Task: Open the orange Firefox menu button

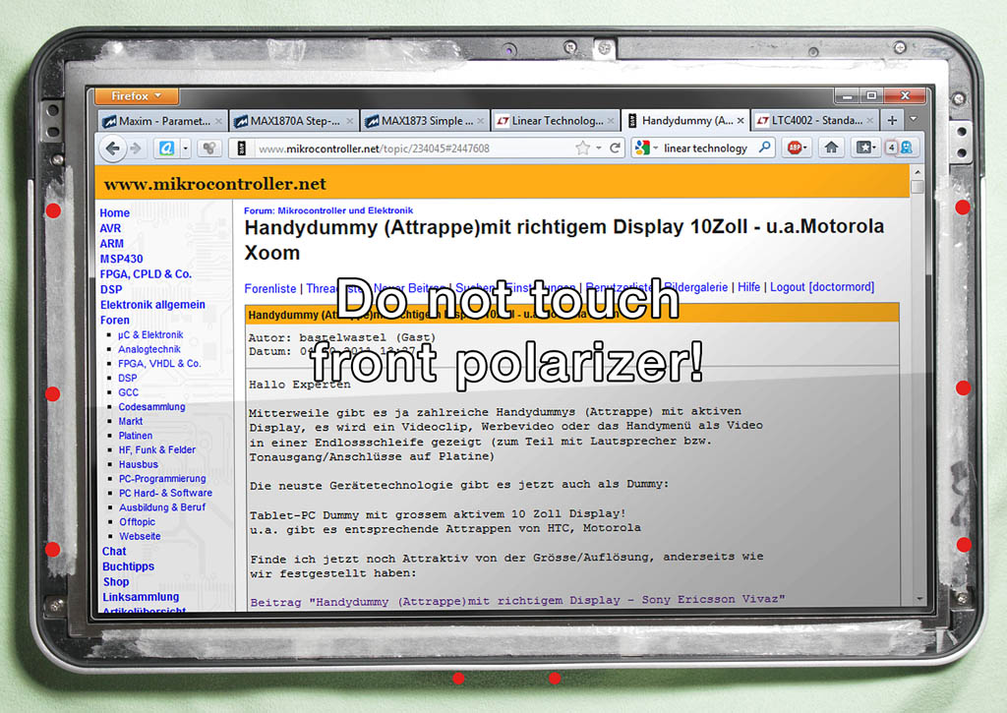Action: point(136,96)
